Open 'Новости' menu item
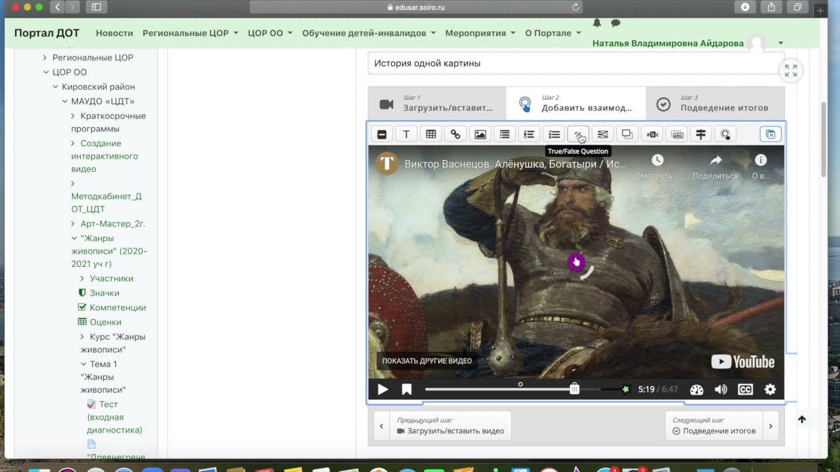This screenshot has height=472, width=840. pyautogui.click(x=114, y=33)
